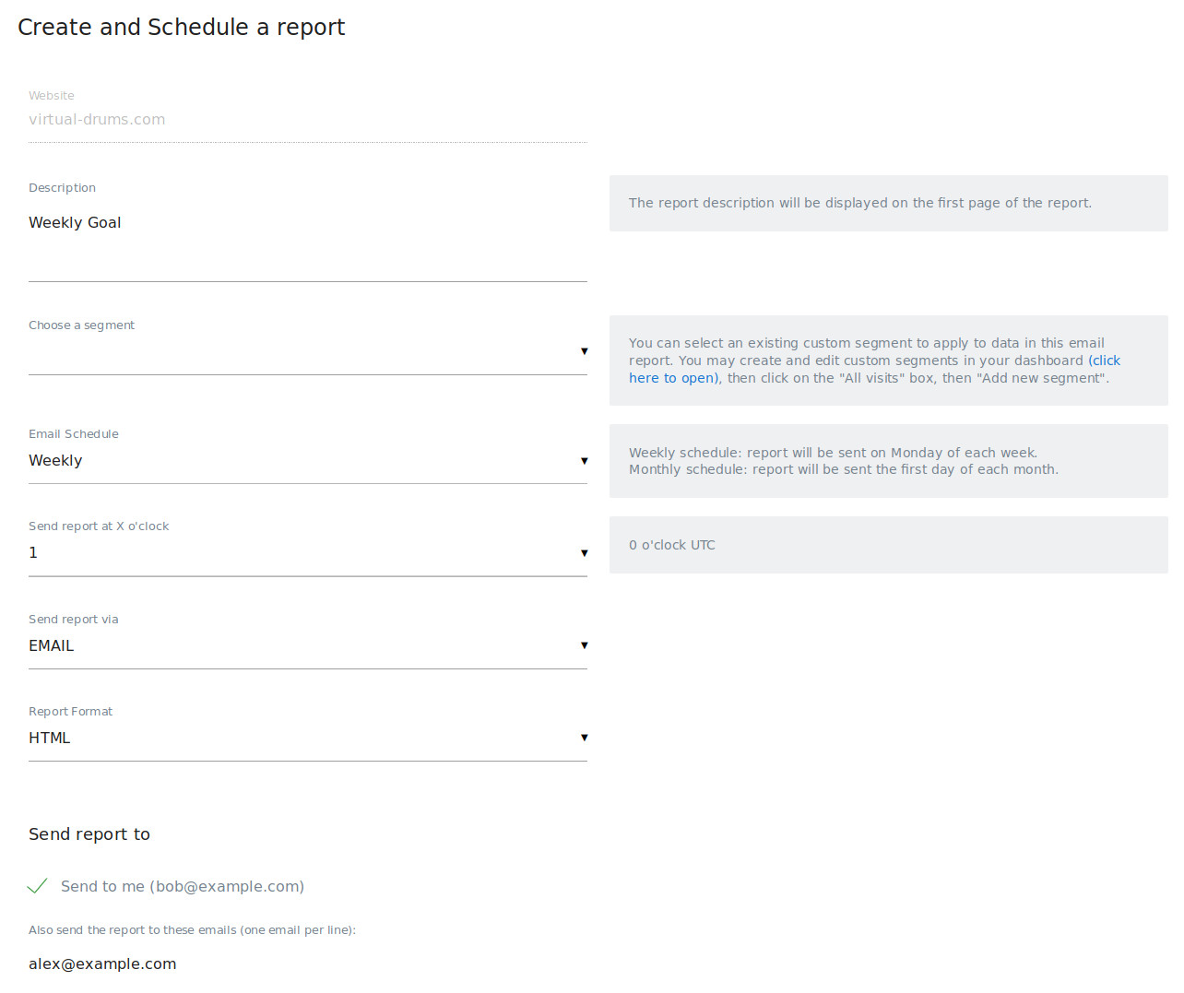Click the 'Send report via' label

pos(74,620)
